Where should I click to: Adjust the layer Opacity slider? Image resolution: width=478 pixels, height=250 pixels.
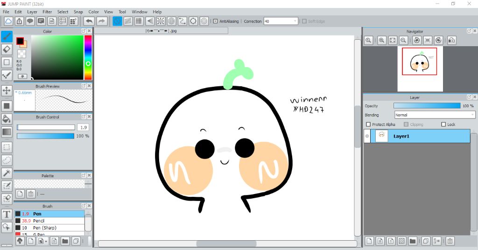point(427,106)
